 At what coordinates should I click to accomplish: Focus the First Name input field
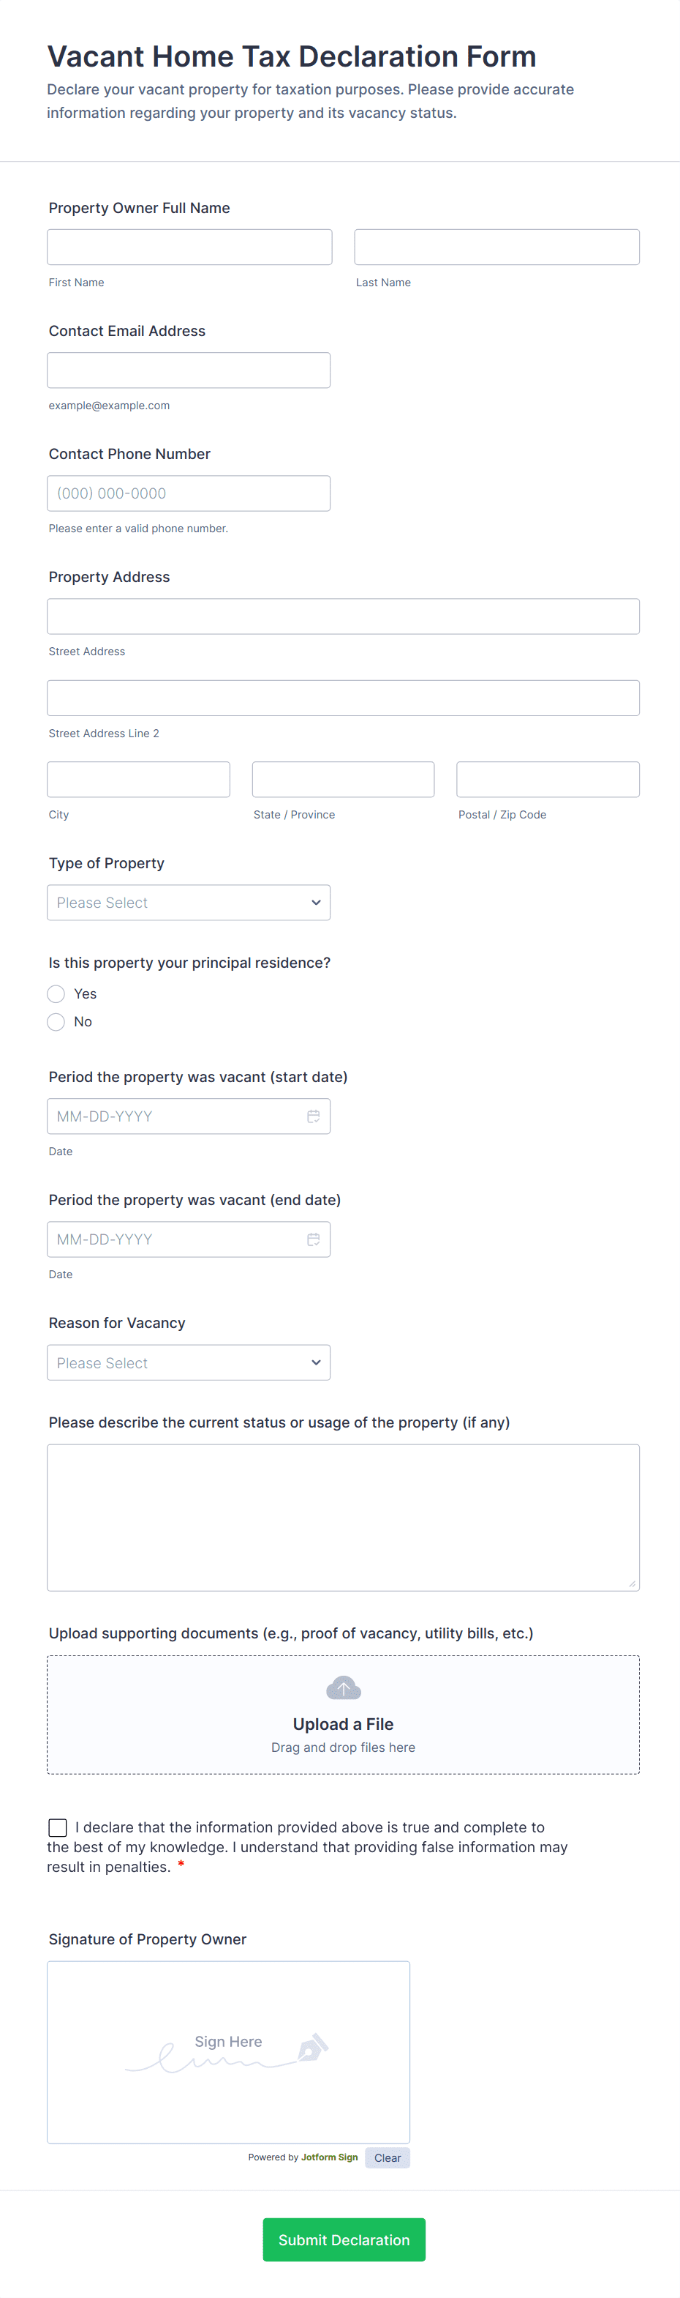[189, 247]
